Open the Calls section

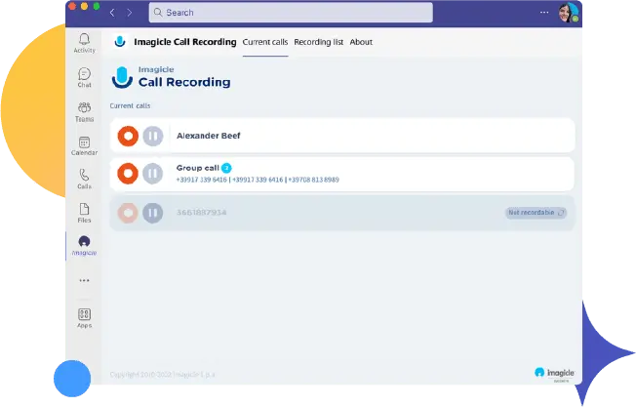(84, 178)
